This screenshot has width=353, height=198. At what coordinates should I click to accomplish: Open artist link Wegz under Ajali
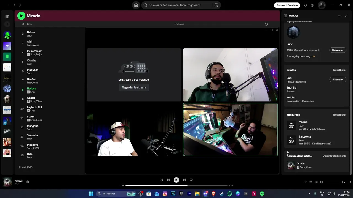36,45
